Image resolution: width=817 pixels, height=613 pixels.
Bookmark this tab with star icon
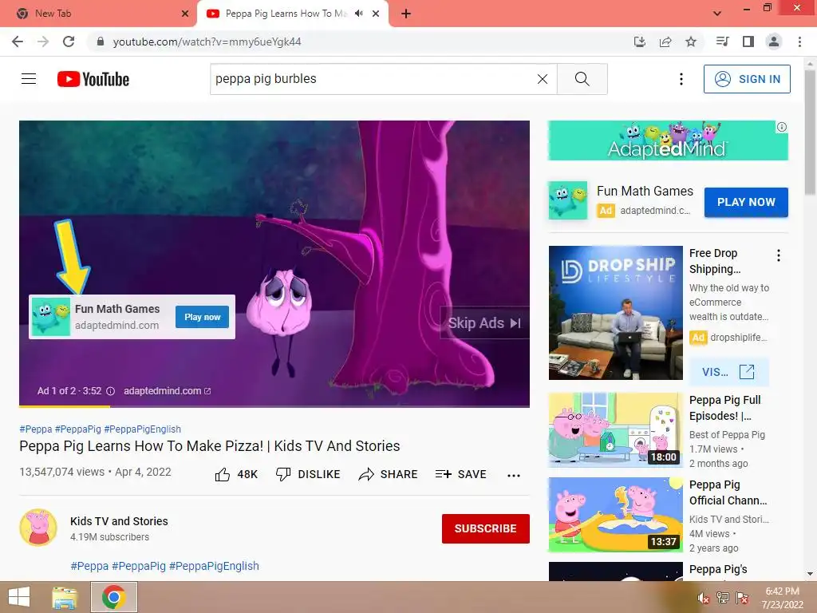point(691,42)
